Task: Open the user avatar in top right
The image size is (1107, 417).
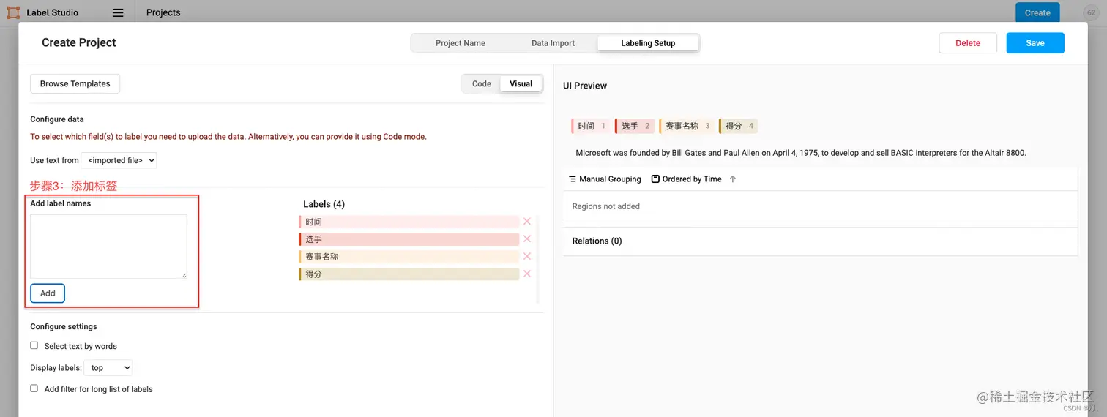Action: (x=1089, y=12)
